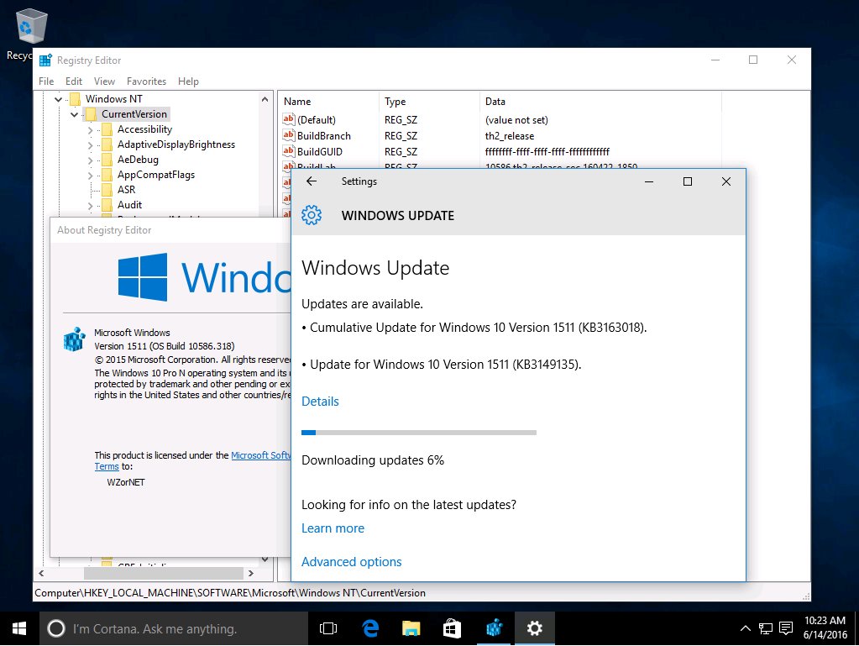Screen dimensions: 859x646
Task: Expand the AppCompatFlags key
Action: pos(91,176)
